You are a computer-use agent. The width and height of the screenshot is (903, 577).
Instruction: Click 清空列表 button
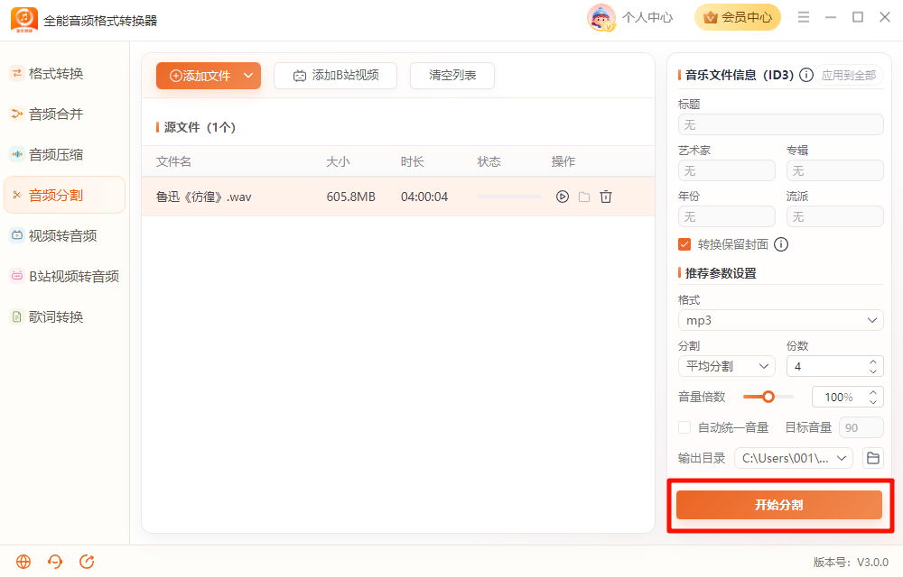(452, 76)
